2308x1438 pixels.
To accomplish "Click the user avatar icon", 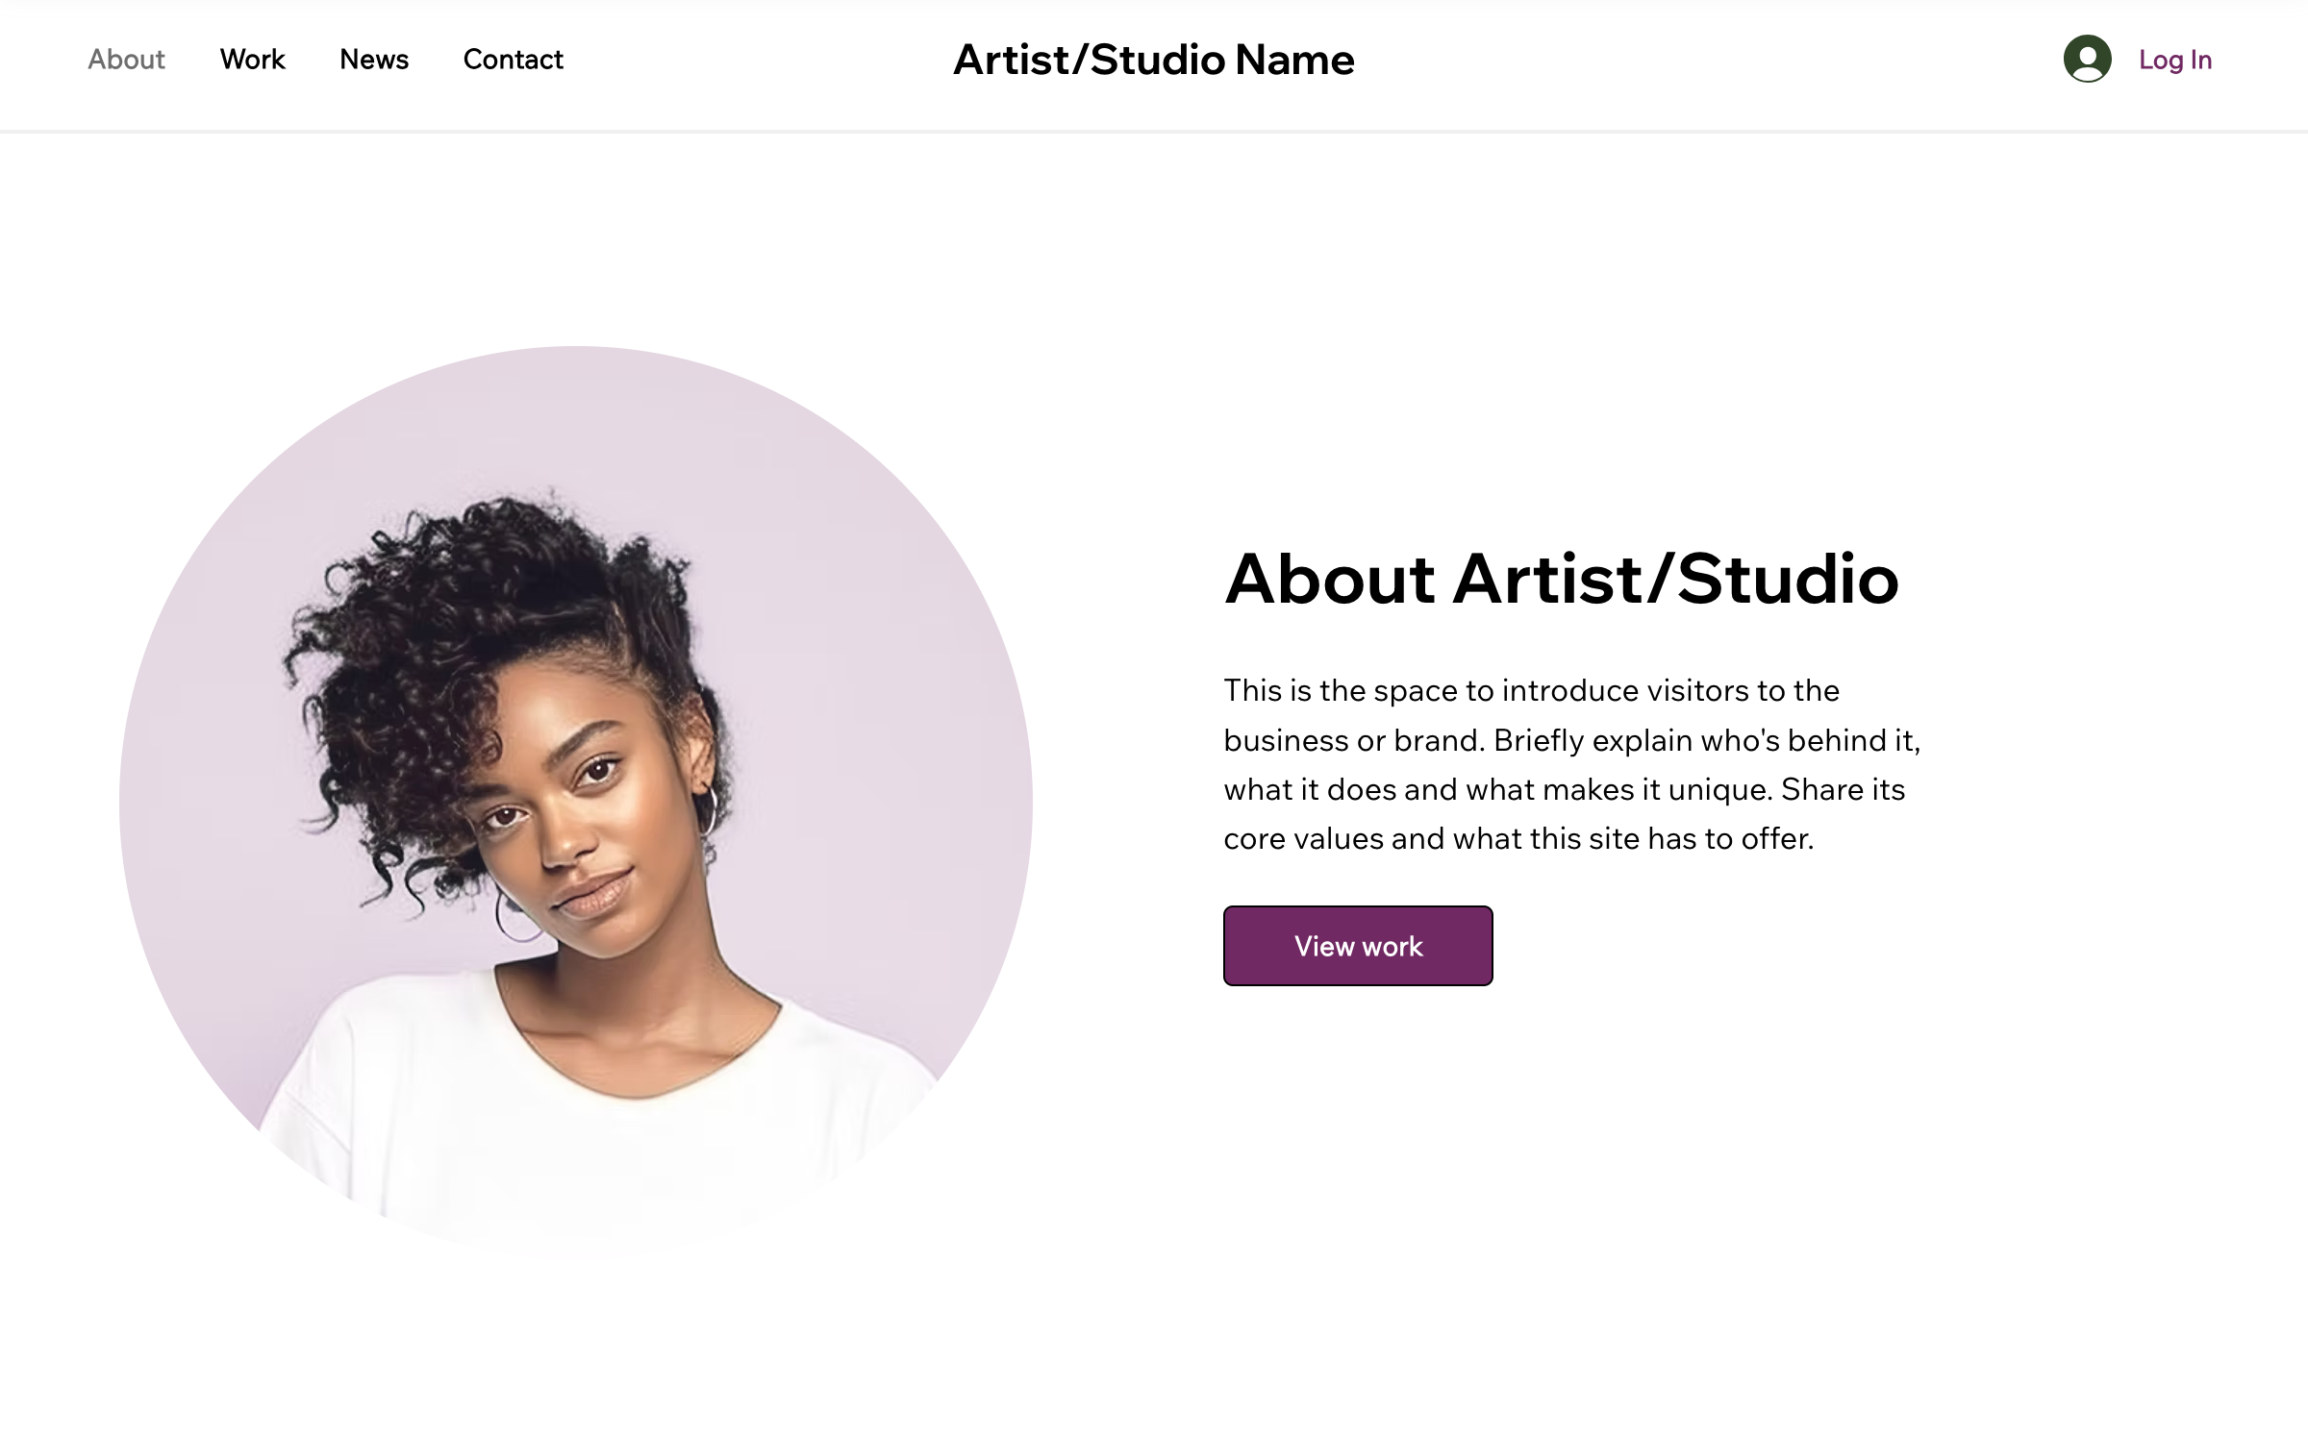I will click(2087, 60).
